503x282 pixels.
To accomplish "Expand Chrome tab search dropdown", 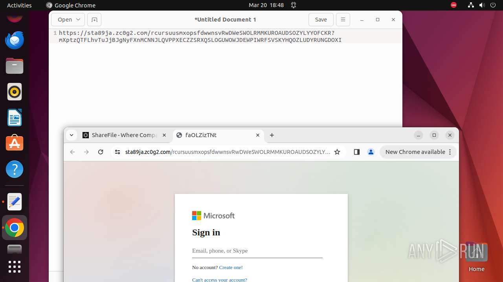I will click(72, 135).
